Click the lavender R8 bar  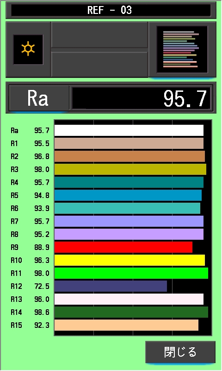129,234
